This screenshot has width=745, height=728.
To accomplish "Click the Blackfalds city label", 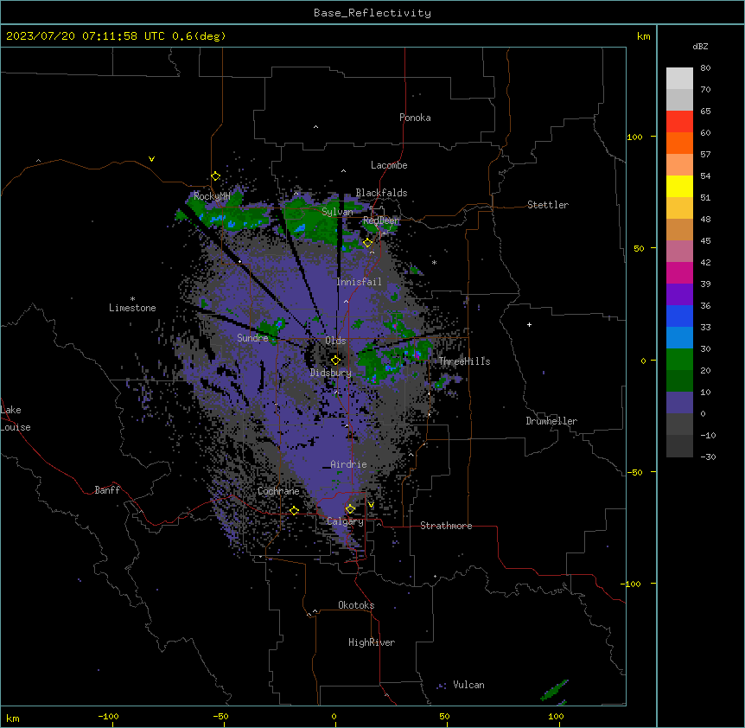I will tap(381, 193).
